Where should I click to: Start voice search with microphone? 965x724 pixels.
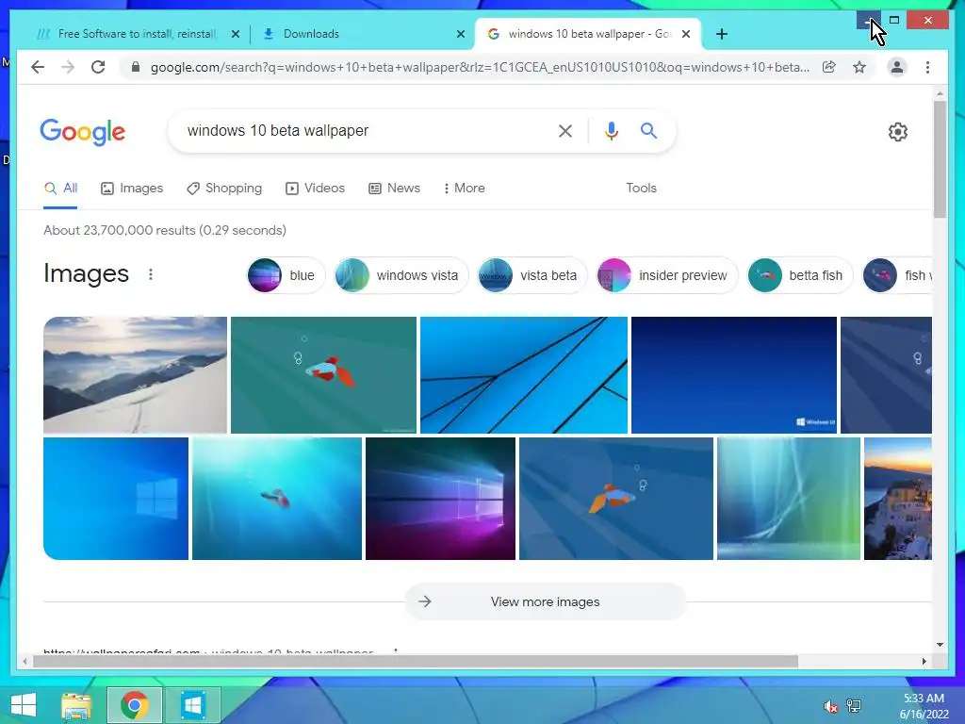(x=611, y=130)
